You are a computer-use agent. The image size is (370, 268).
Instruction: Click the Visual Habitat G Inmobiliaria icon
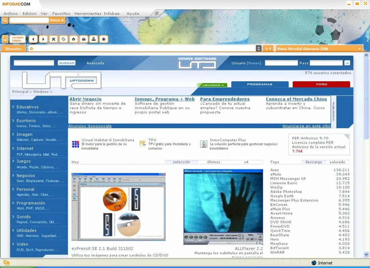tap(75, 144)
